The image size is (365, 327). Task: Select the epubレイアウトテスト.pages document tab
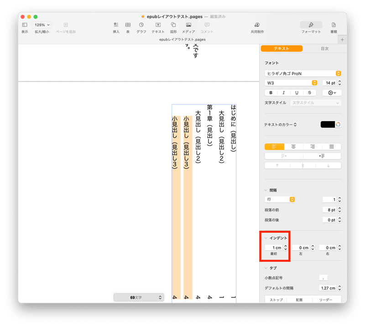click(182, 40)
